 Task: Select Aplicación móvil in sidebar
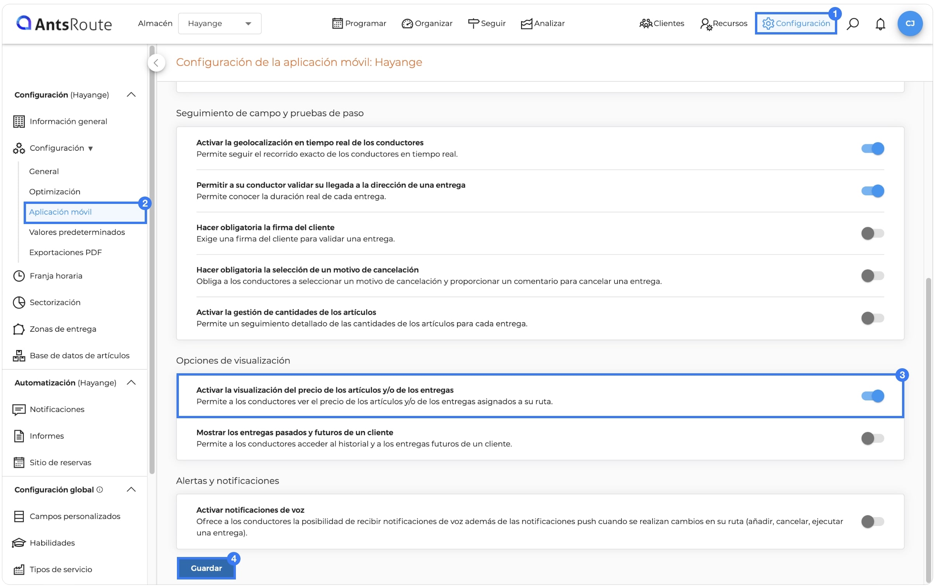[85, 212]
